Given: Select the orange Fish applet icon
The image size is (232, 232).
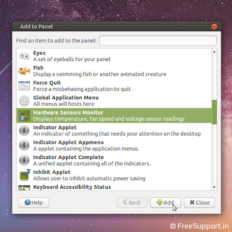Looking at the screenshot, I should click(x=24, y=71).
